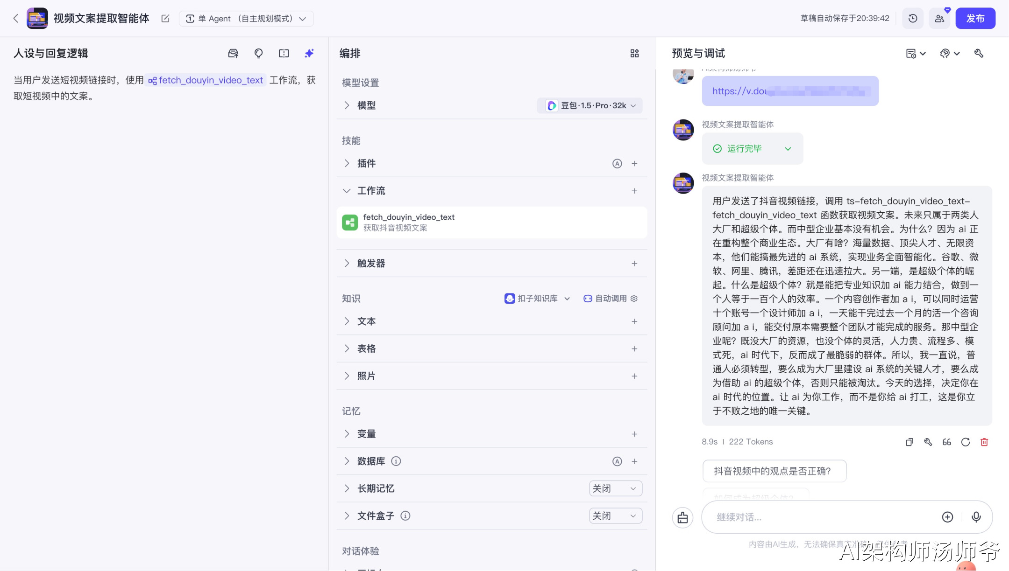
Task: Expand the 模型 row
Action: [347, 105]
